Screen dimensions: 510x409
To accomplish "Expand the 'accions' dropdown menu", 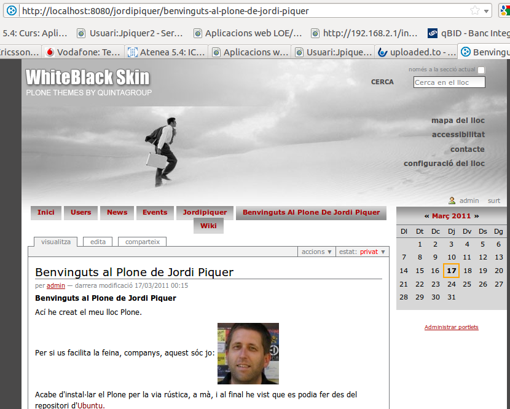I will pyautogui.click(x=316, y=252).
